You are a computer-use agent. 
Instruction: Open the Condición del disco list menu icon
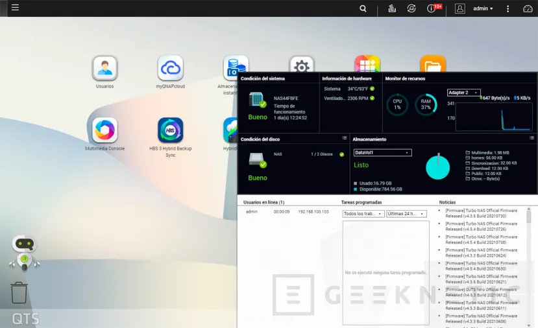click(x=344, y=138)
